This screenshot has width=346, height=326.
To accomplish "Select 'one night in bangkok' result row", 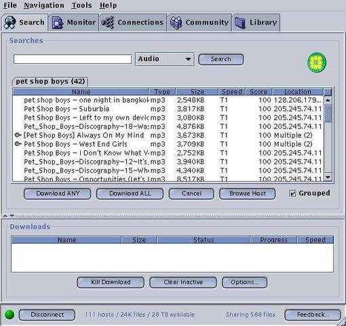I will pyautogui.click(x=168, y=100).
